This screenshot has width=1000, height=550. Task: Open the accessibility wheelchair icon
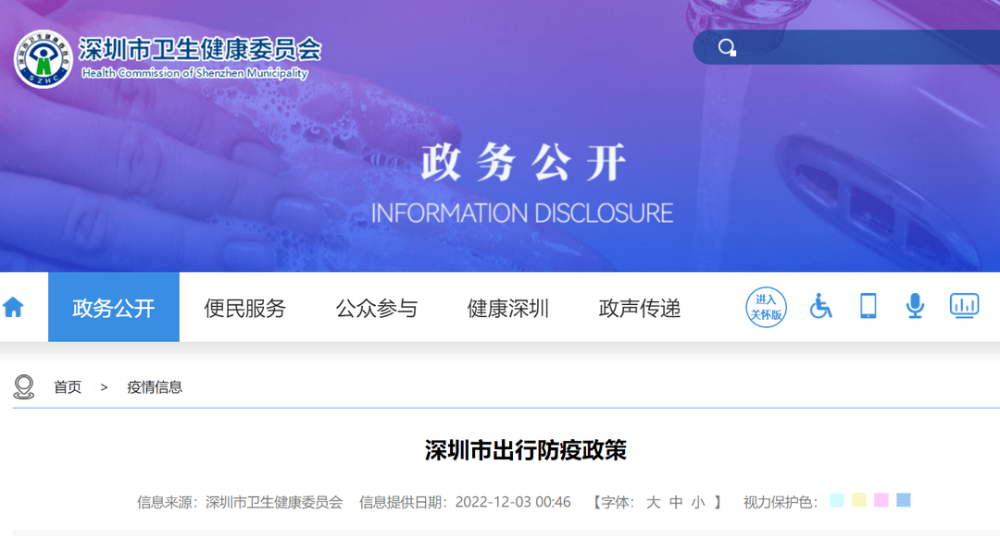[x=820, y=306]
